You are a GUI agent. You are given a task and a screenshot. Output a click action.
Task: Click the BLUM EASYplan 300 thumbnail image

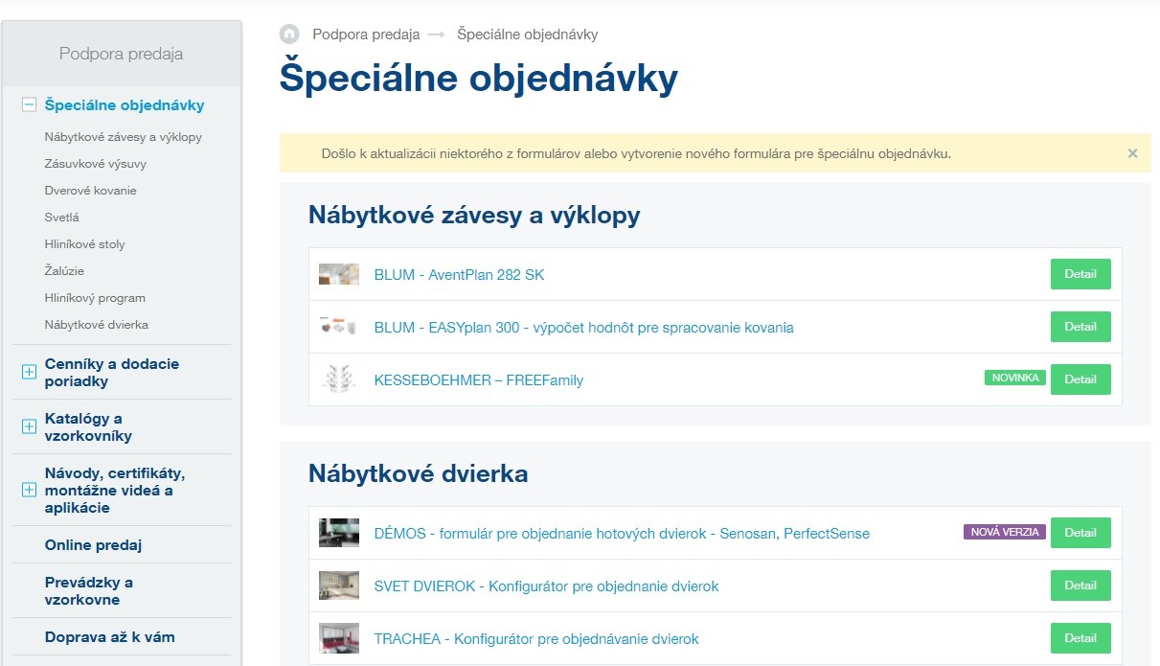[339, 327]
